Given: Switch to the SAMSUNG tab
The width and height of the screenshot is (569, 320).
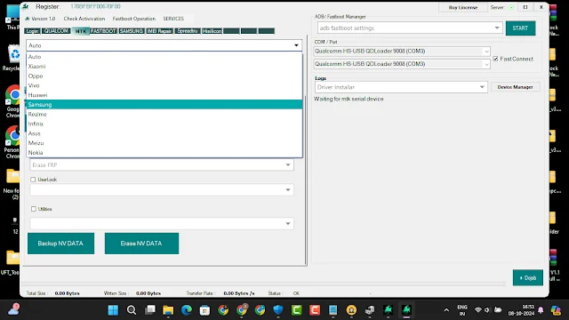Looking at the screenshot, I should coord(132,31).
